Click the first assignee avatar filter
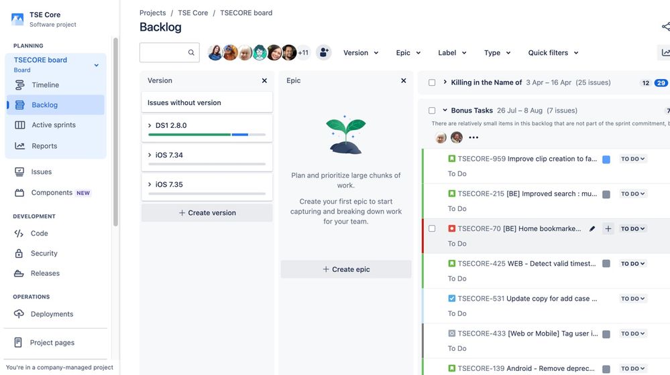The height and width of the screenshot is (375, 670). [215, 52]
